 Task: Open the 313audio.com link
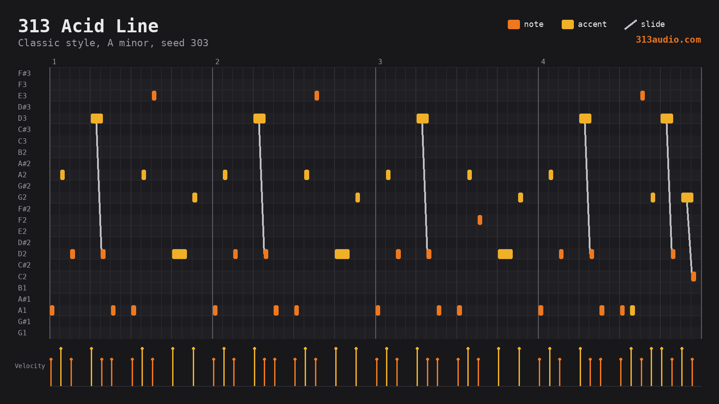[x=668, y=40]
